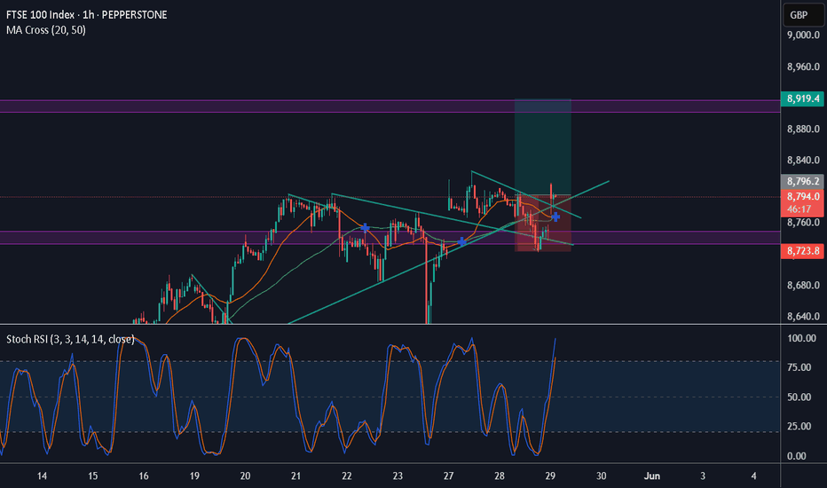827x488 pixels.
Task: Click date 14 on the time axis
Action: [x=43, y=476]
